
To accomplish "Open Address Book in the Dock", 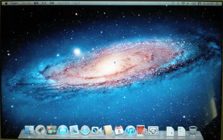I will [108, 130].
